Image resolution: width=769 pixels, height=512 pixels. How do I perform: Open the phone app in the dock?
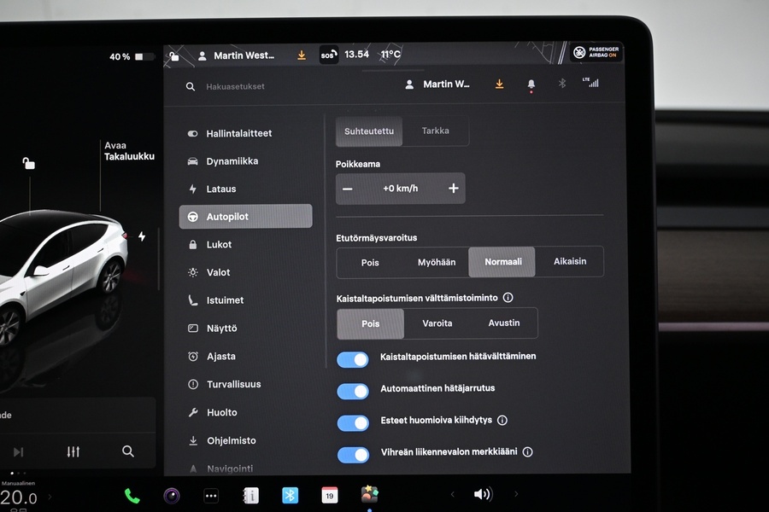point(132,496)
